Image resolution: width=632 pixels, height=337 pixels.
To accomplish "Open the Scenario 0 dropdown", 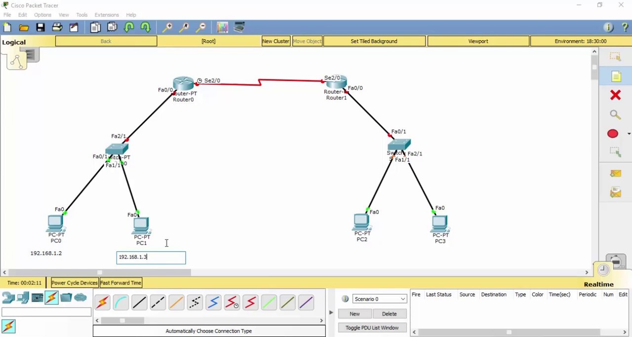I will pyautogui.click(x=379, y=298).
